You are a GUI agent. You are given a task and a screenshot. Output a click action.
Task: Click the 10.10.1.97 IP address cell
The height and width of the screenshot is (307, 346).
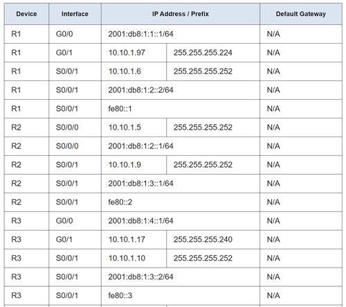(134, 53)
